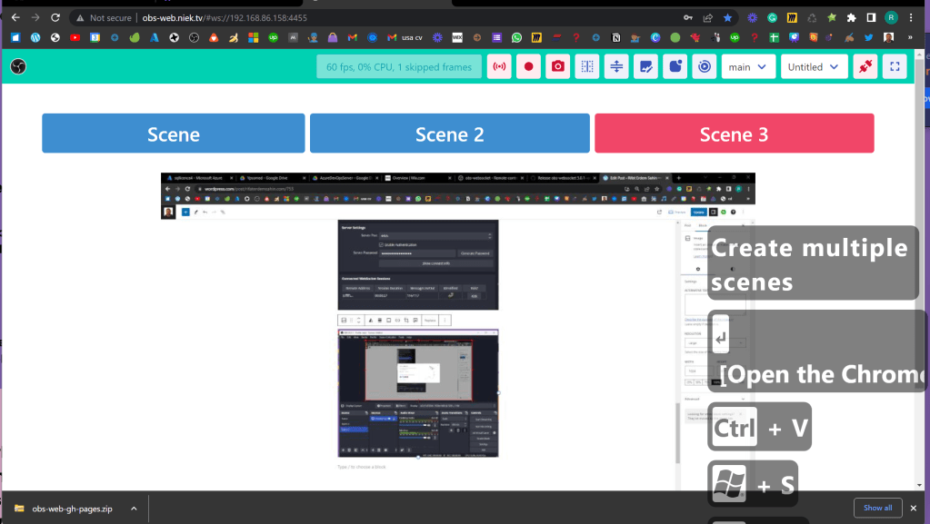This screenshot has width=930, height=524.
Task: Open the Miro extension in the Chrome toolbar
Action: point(792,18)
